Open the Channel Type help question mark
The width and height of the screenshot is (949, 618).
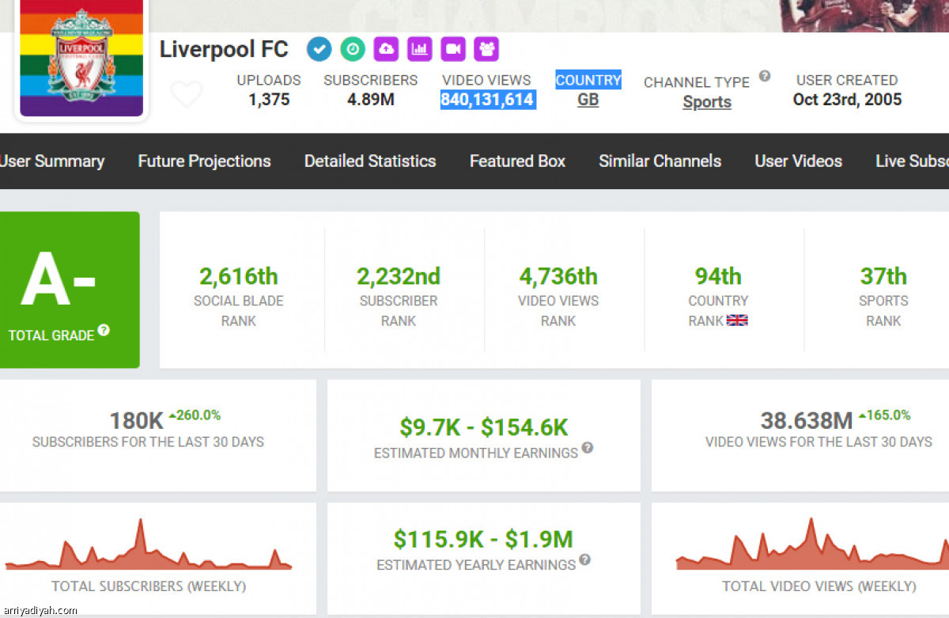click(x=765, y=77)
